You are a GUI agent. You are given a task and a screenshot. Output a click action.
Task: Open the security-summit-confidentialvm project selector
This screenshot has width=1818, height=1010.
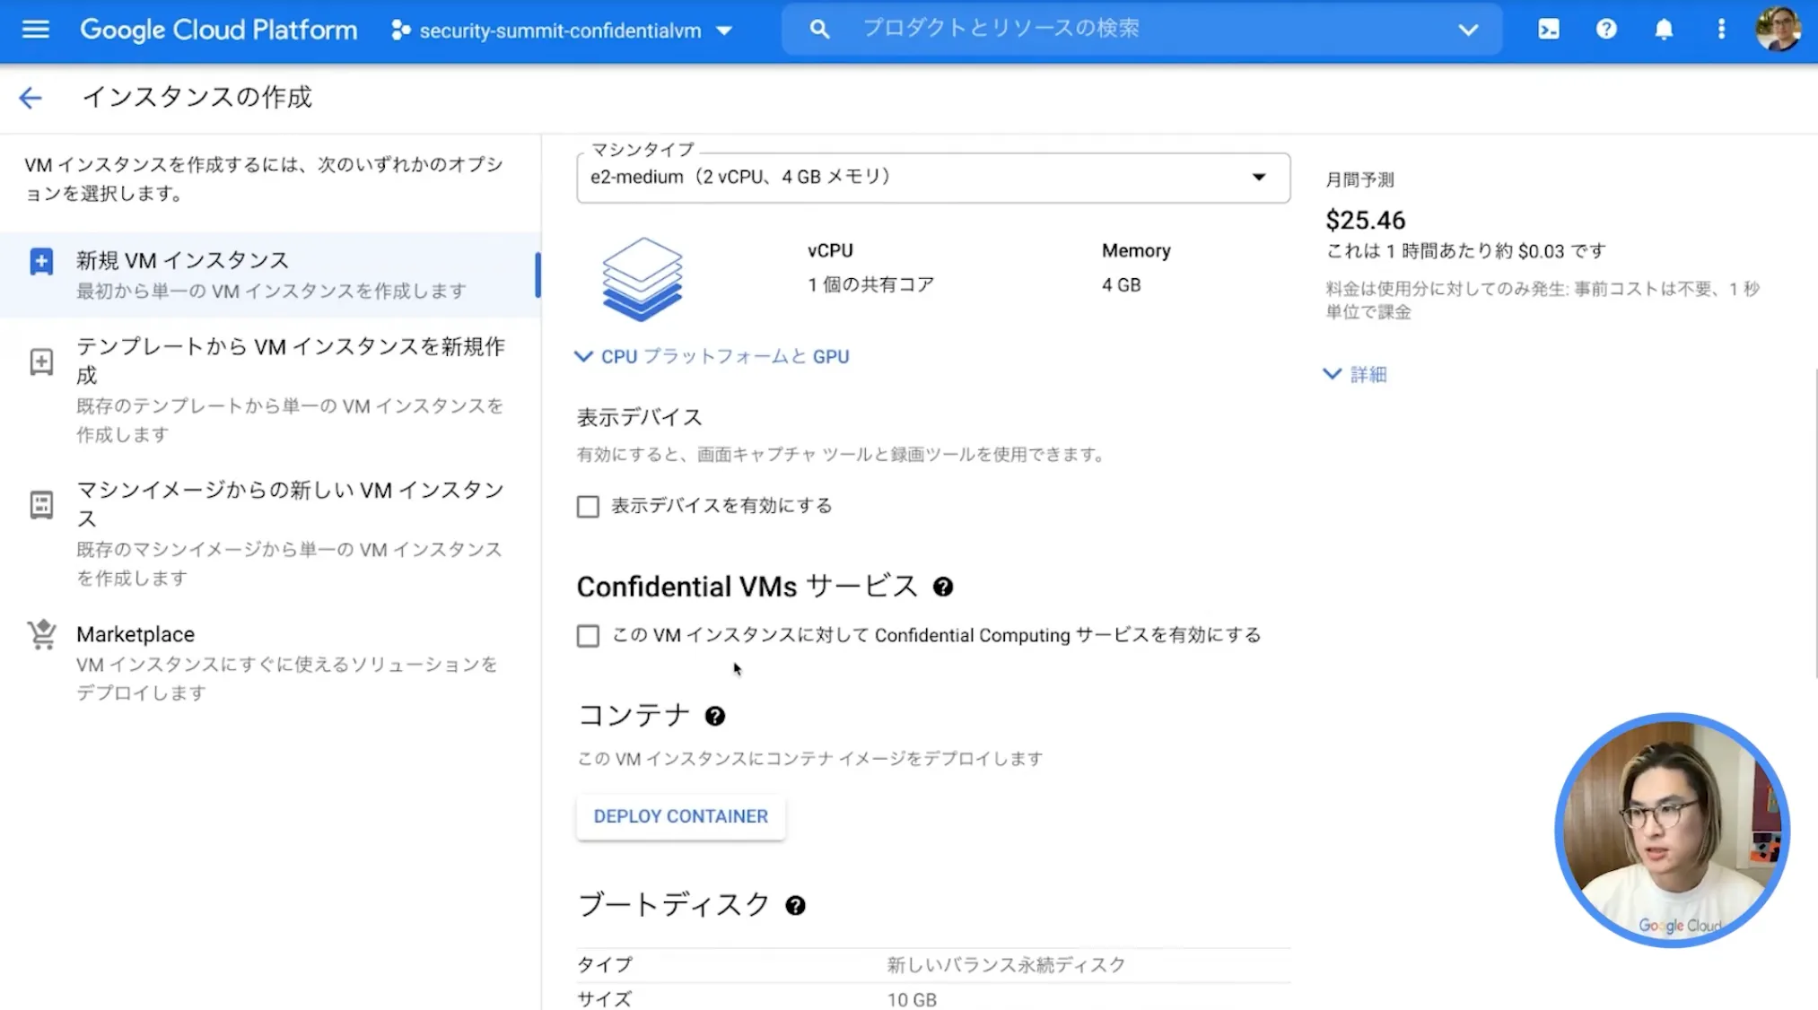pos(563,30)
